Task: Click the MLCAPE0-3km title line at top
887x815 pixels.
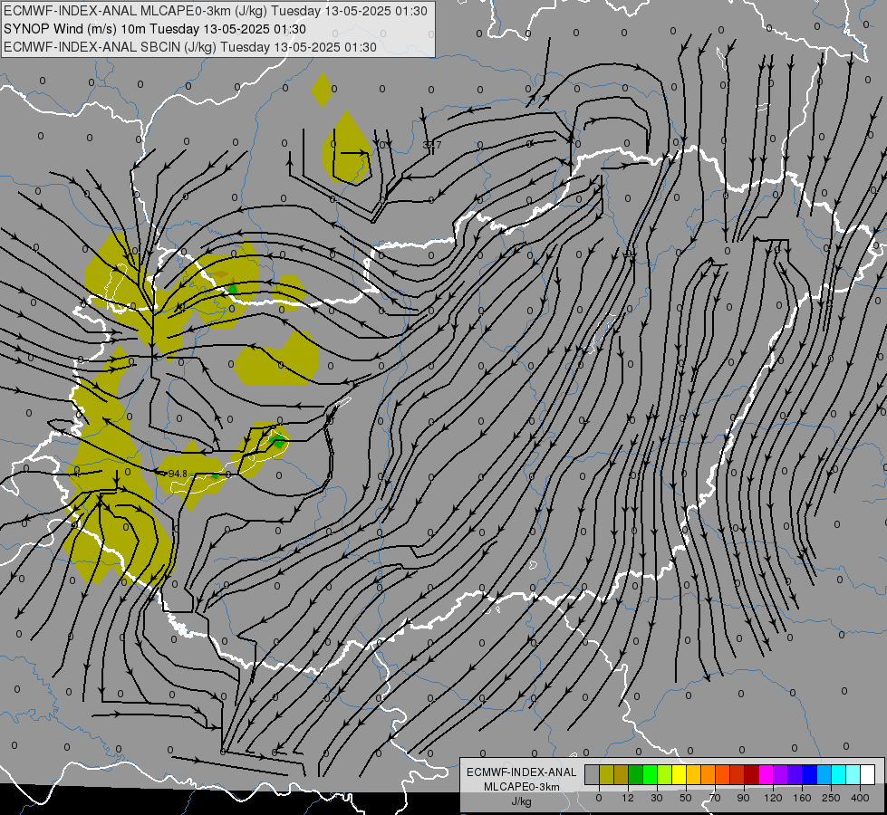Action: pos(216,11)
